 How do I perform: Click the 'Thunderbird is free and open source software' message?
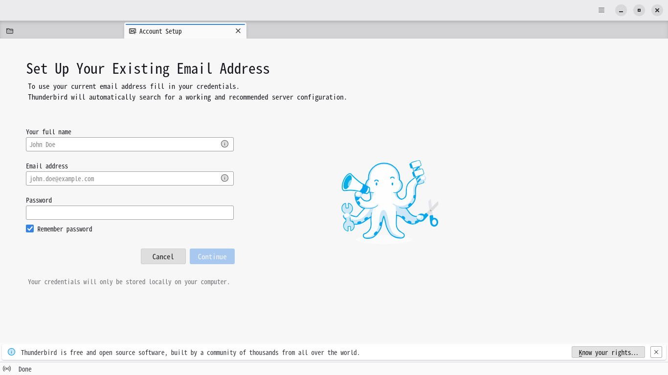tap(190, 353)
